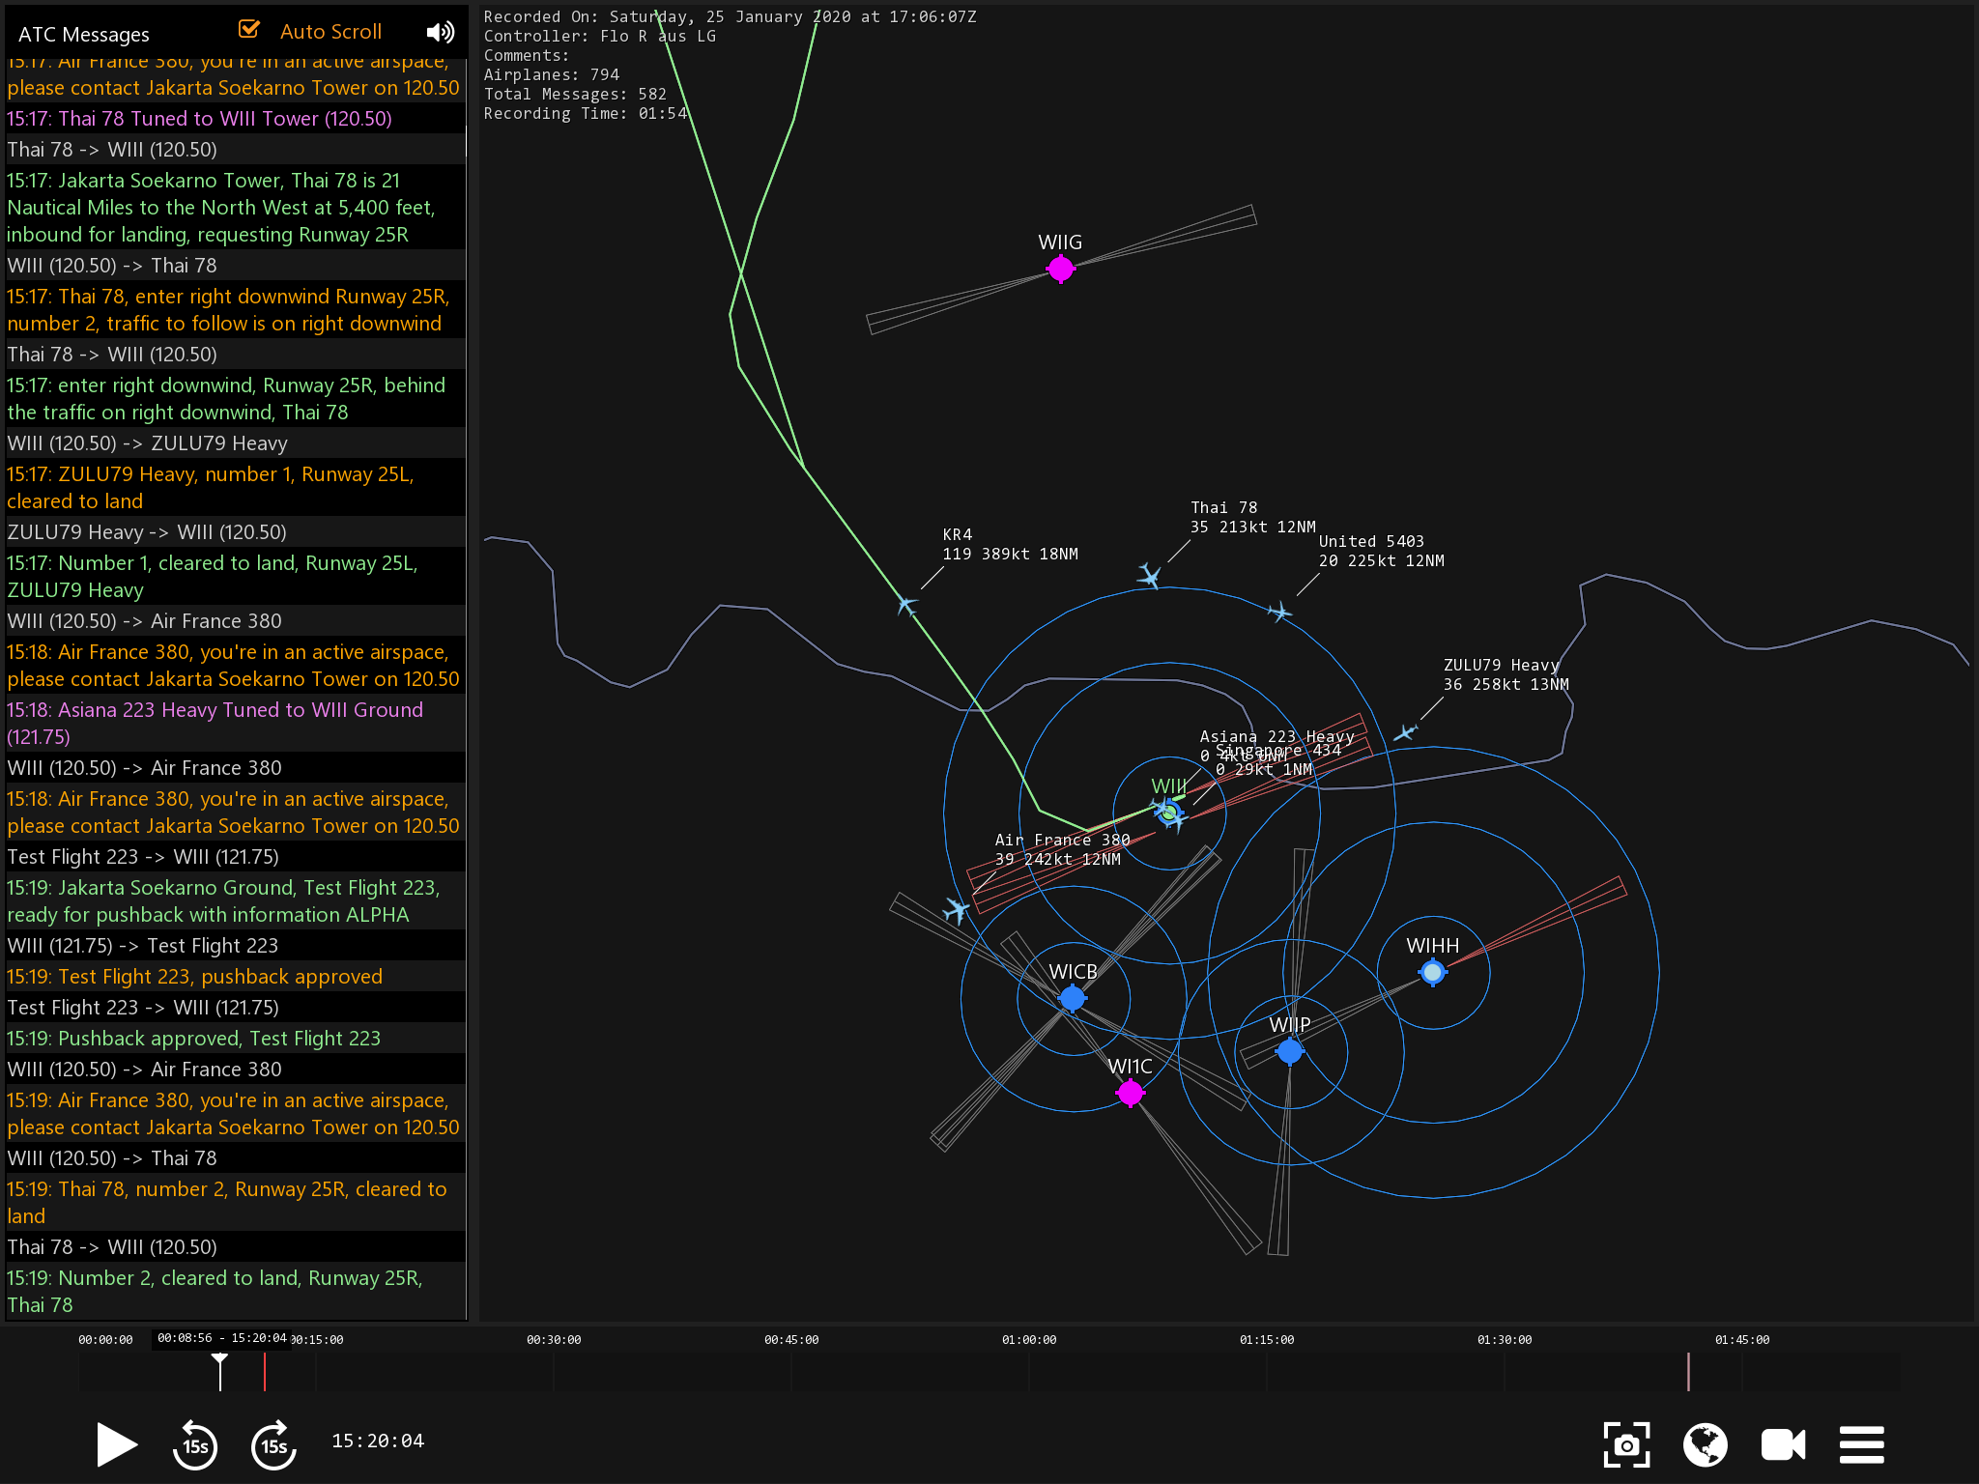
Task: Mute ATC audio with the speaker icon
Action: [x=440, y=32]
